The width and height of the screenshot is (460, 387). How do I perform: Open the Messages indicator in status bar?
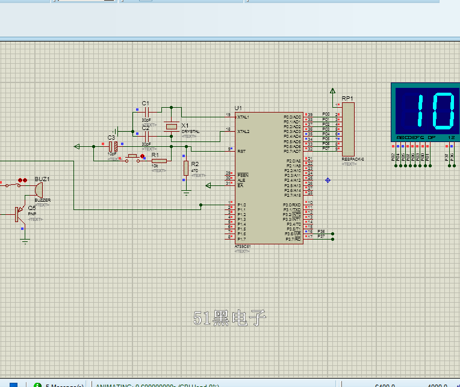58,385
